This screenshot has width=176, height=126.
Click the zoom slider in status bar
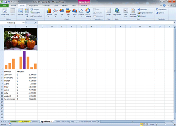tap(165, 124)
